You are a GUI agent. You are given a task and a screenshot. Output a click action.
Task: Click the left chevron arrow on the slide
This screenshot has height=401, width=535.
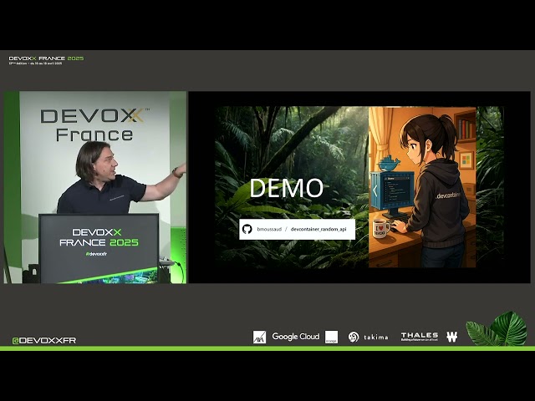coord(375,190)
